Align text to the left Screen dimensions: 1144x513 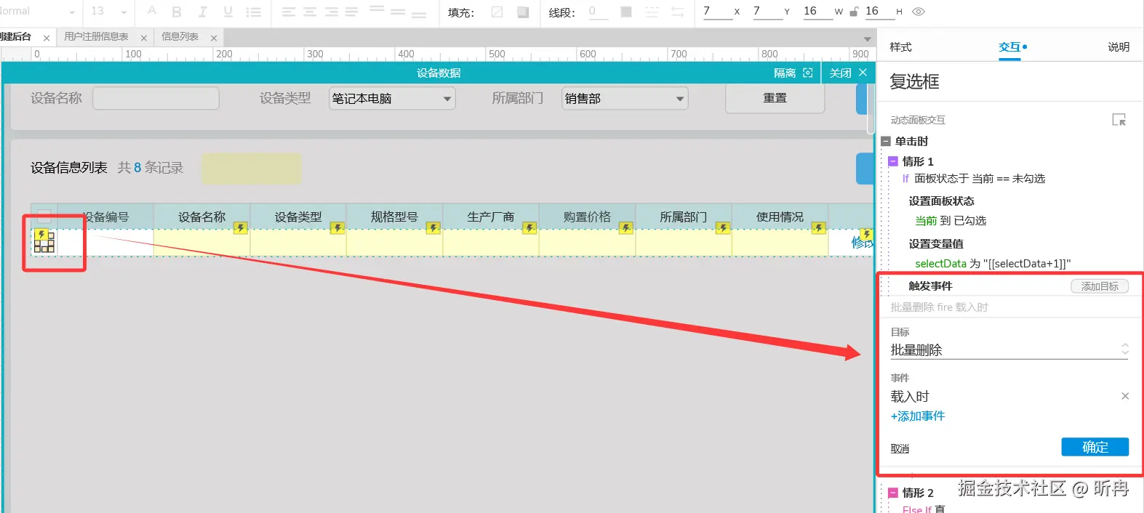288,12
